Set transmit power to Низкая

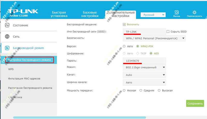[x=124, y=90]
